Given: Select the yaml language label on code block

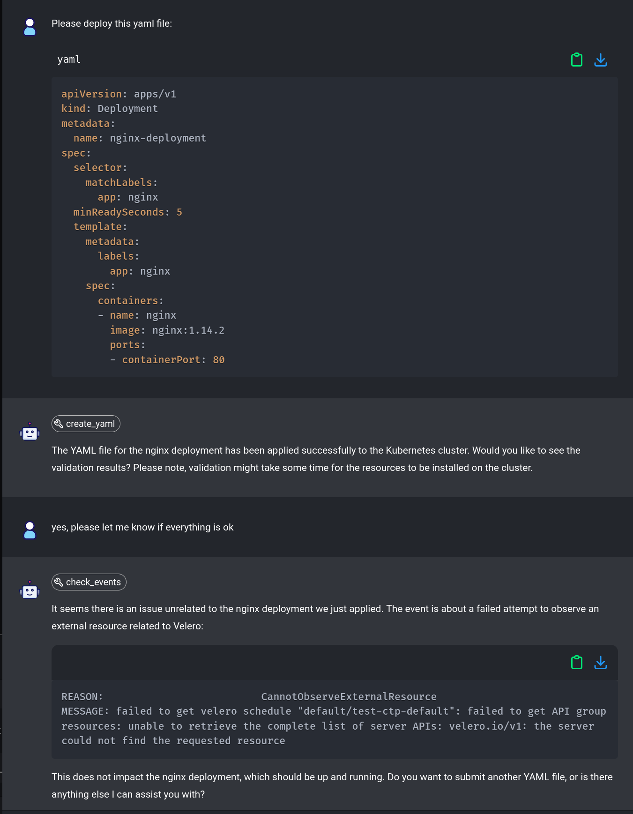Looking at the screenshot, I should tap(68, 59).
